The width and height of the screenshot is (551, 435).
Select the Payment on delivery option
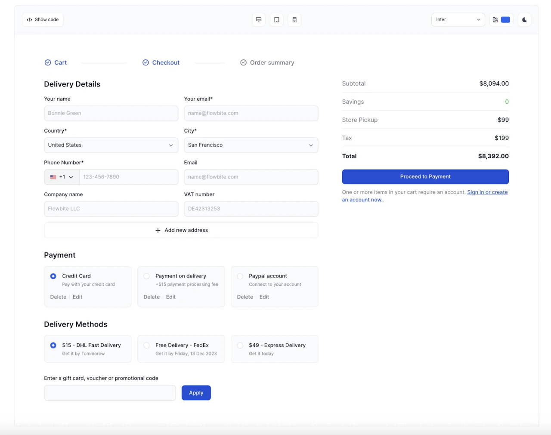tap(146, 276)
